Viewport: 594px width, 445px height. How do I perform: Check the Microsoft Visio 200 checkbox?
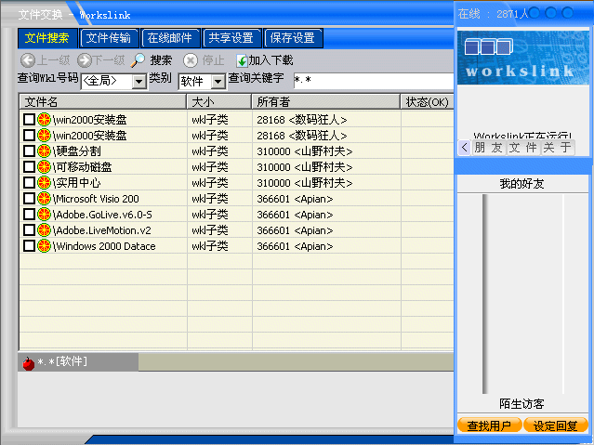(29, 199)
